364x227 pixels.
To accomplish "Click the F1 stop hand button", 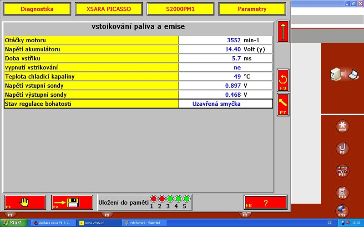I will 25,202.
